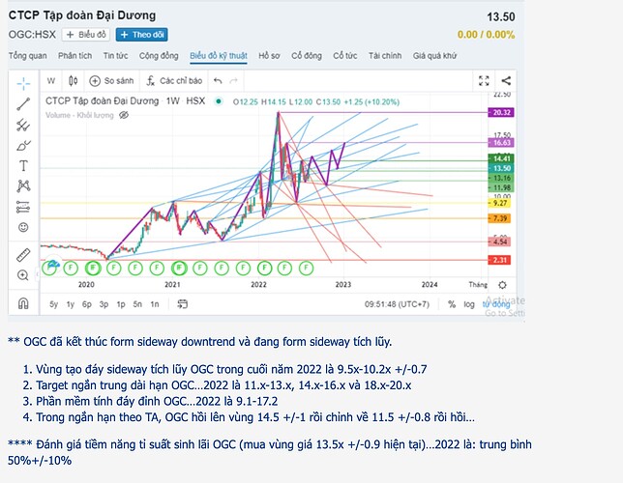Select the Text annotation tool
This screenshot has width=623, height=483.
pyautogui.click(x=23, y=166)
